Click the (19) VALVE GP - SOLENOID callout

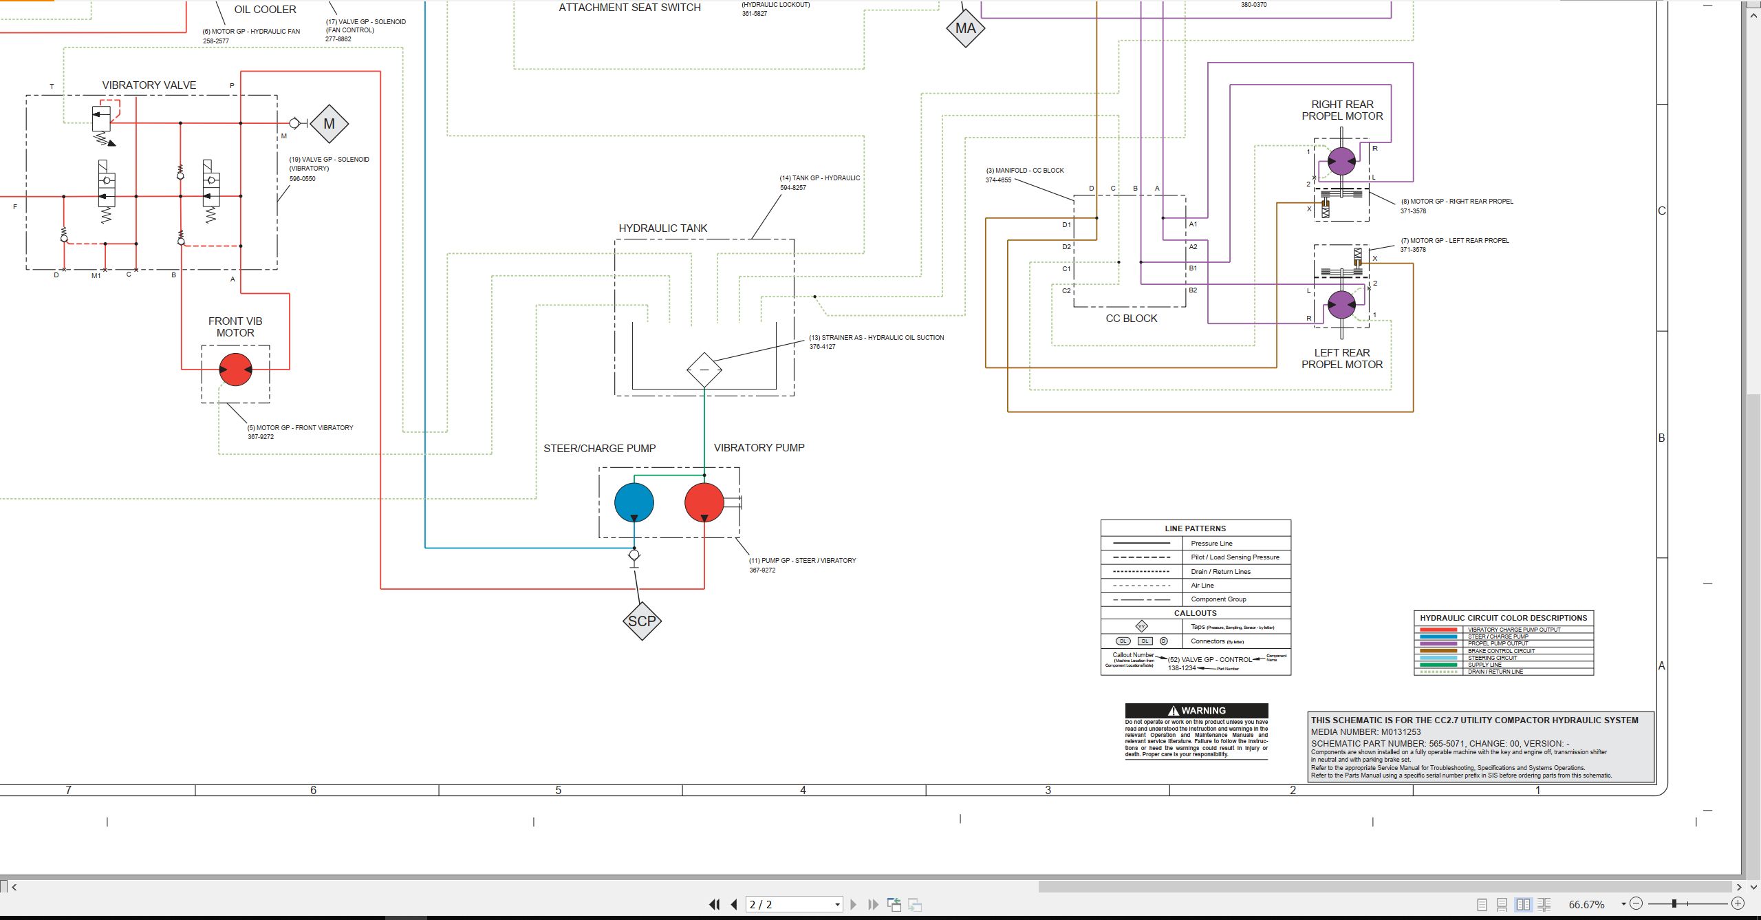[329, 169]
